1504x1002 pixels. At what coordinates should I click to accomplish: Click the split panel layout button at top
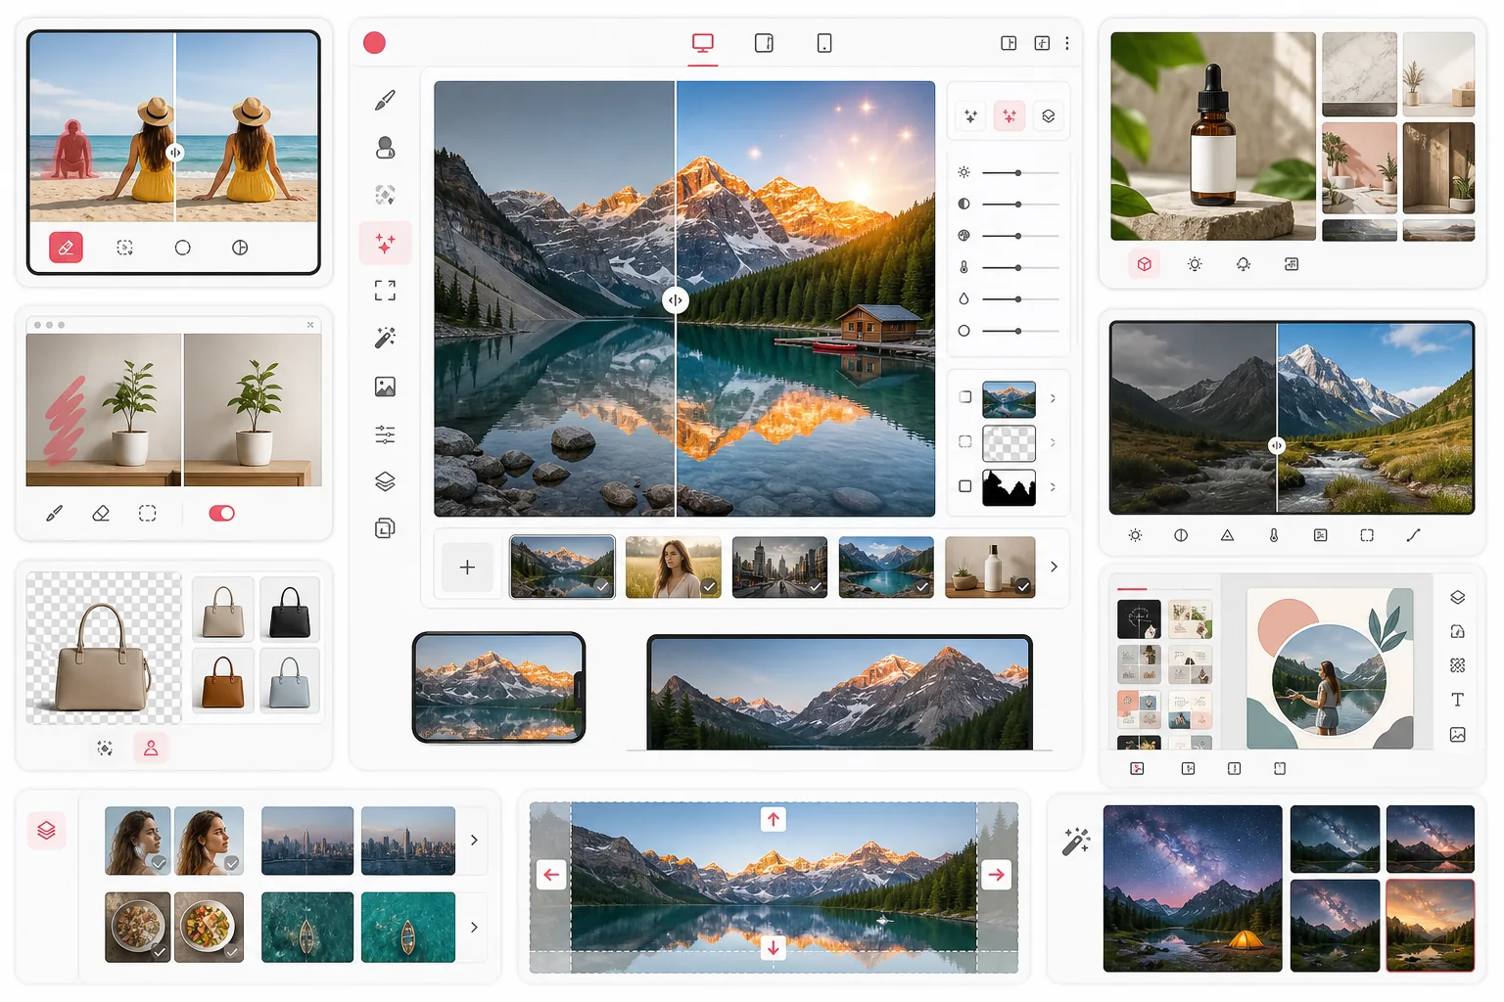click(x=1009, y=43)
